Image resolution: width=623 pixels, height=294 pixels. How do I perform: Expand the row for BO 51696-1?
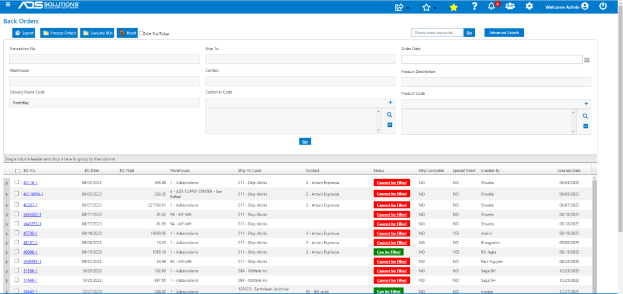click(6, 281)
